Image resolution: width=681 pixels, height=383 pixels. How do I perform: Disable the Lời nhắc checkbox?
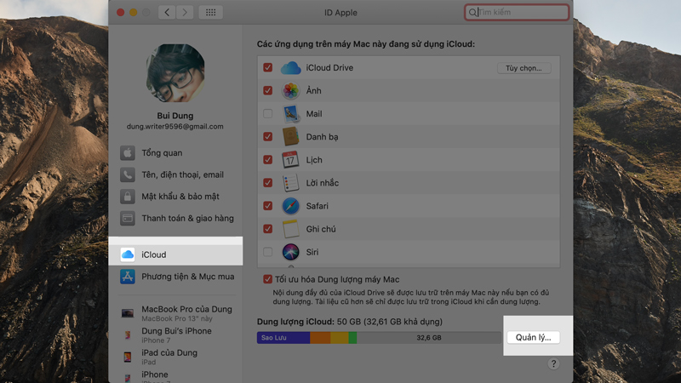click(268, 183)
